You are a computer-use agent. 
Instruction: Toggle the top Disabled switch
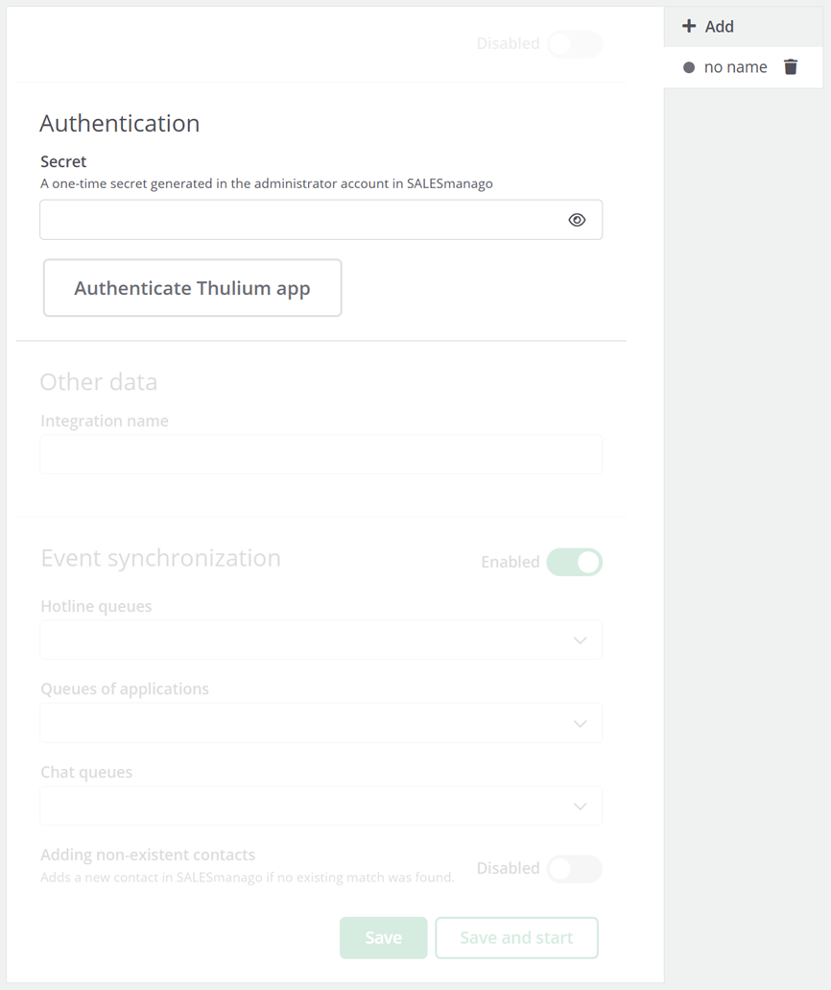click(x=574, y=44)
